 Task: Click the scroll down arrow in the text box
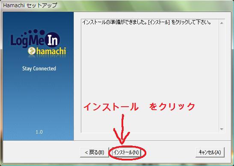pos(222,129)
